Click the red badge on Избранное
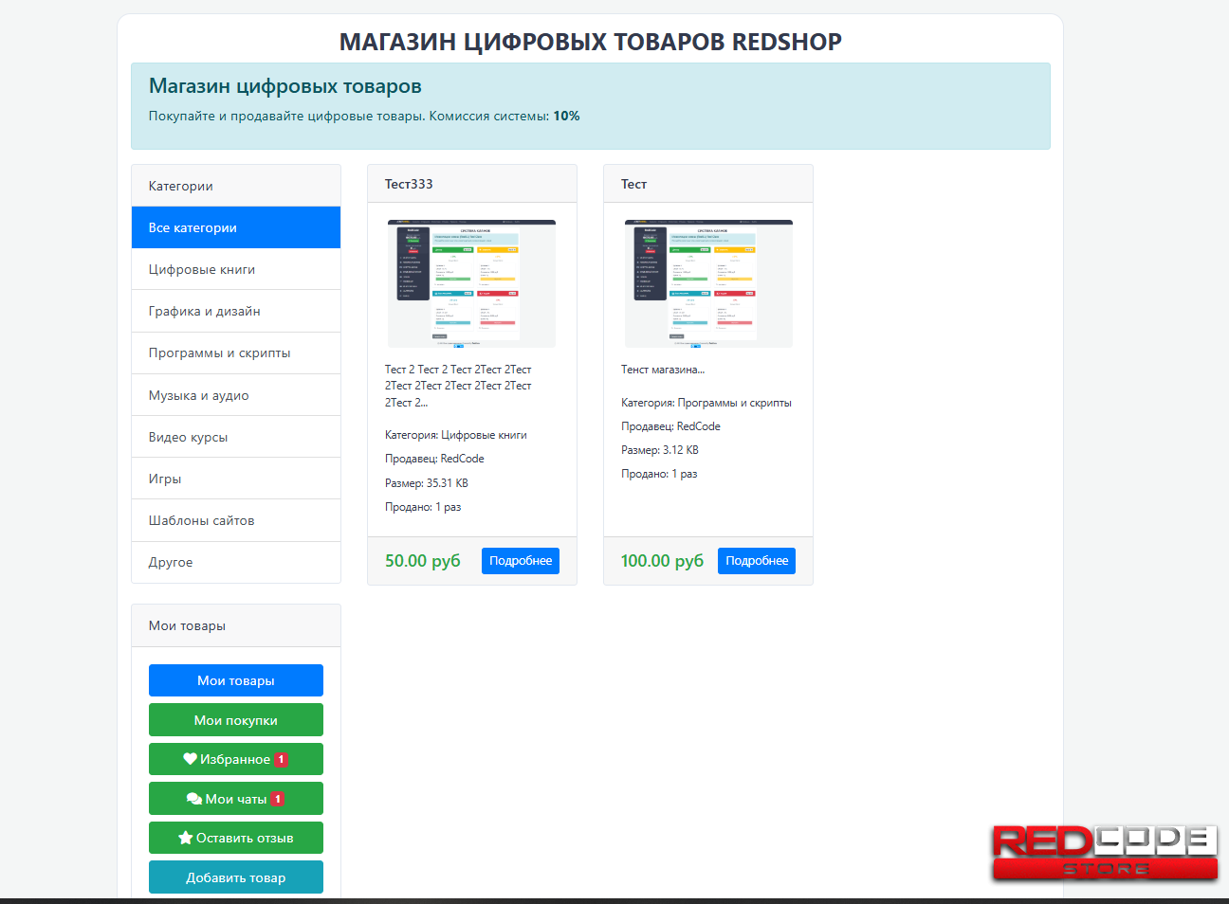1229x904 pixels. pos(281,759)
